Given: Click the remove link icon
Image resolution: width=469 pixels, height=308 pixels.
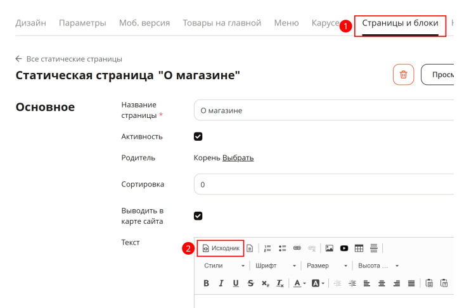Looking at the screenshot, I should (312, 248).
